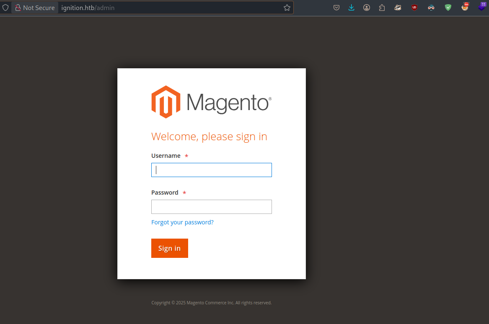The image size is (489, 324).
Task: Open the purple layered extension with badge 11
Action: (x=482, y=6)
